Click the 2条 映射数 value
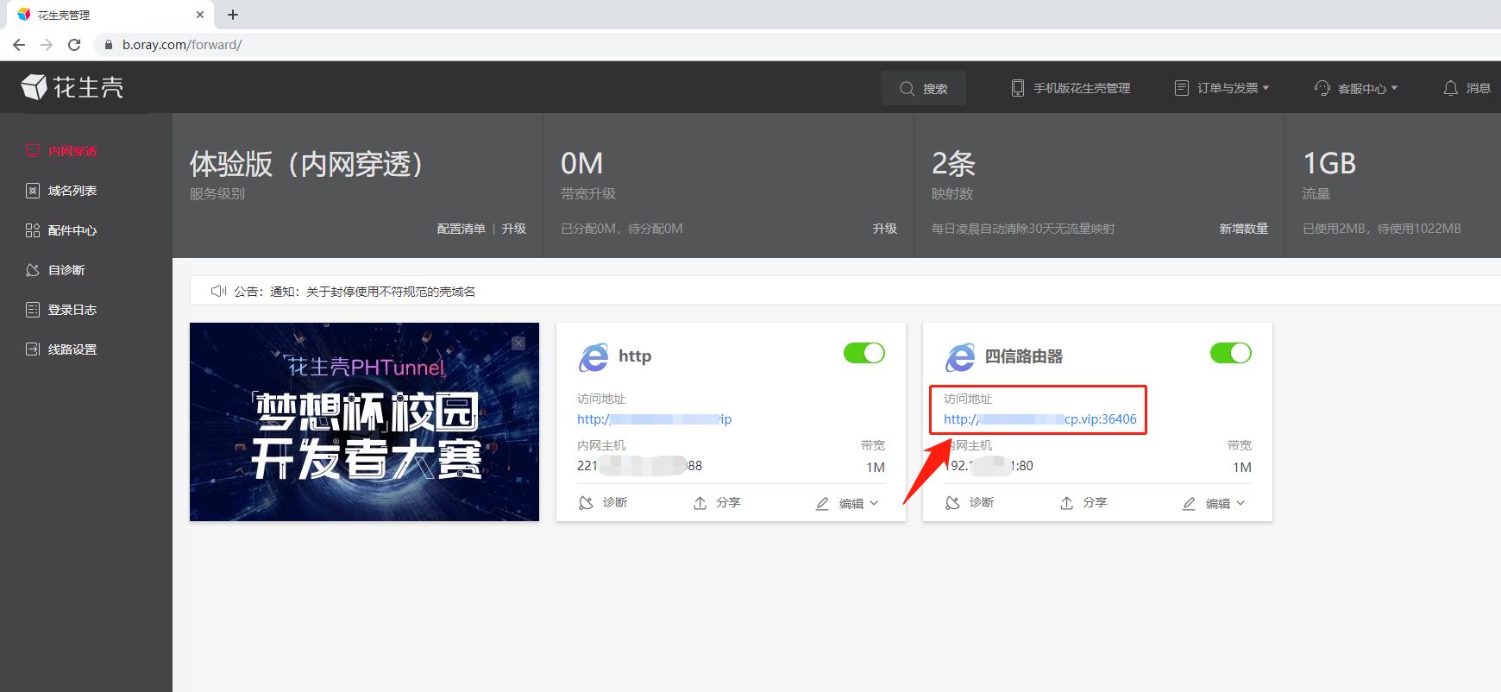This screenshot has width=1501, height=692. point(953,163)
